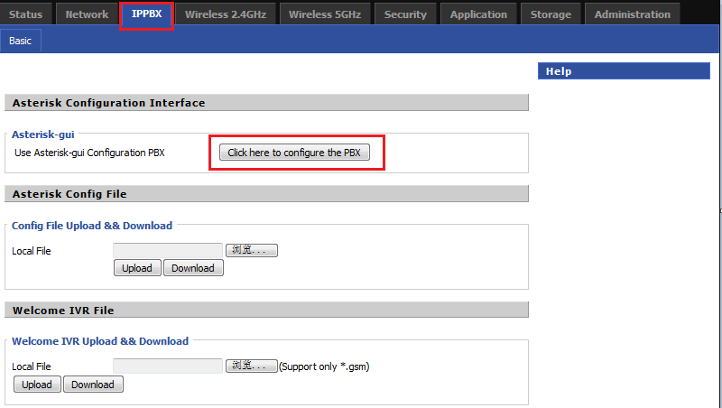Click the Welcome IVR File heading

(266, 310)
